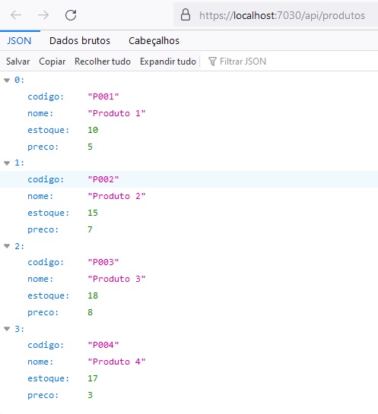Collapse array item 3

[7, 329]
